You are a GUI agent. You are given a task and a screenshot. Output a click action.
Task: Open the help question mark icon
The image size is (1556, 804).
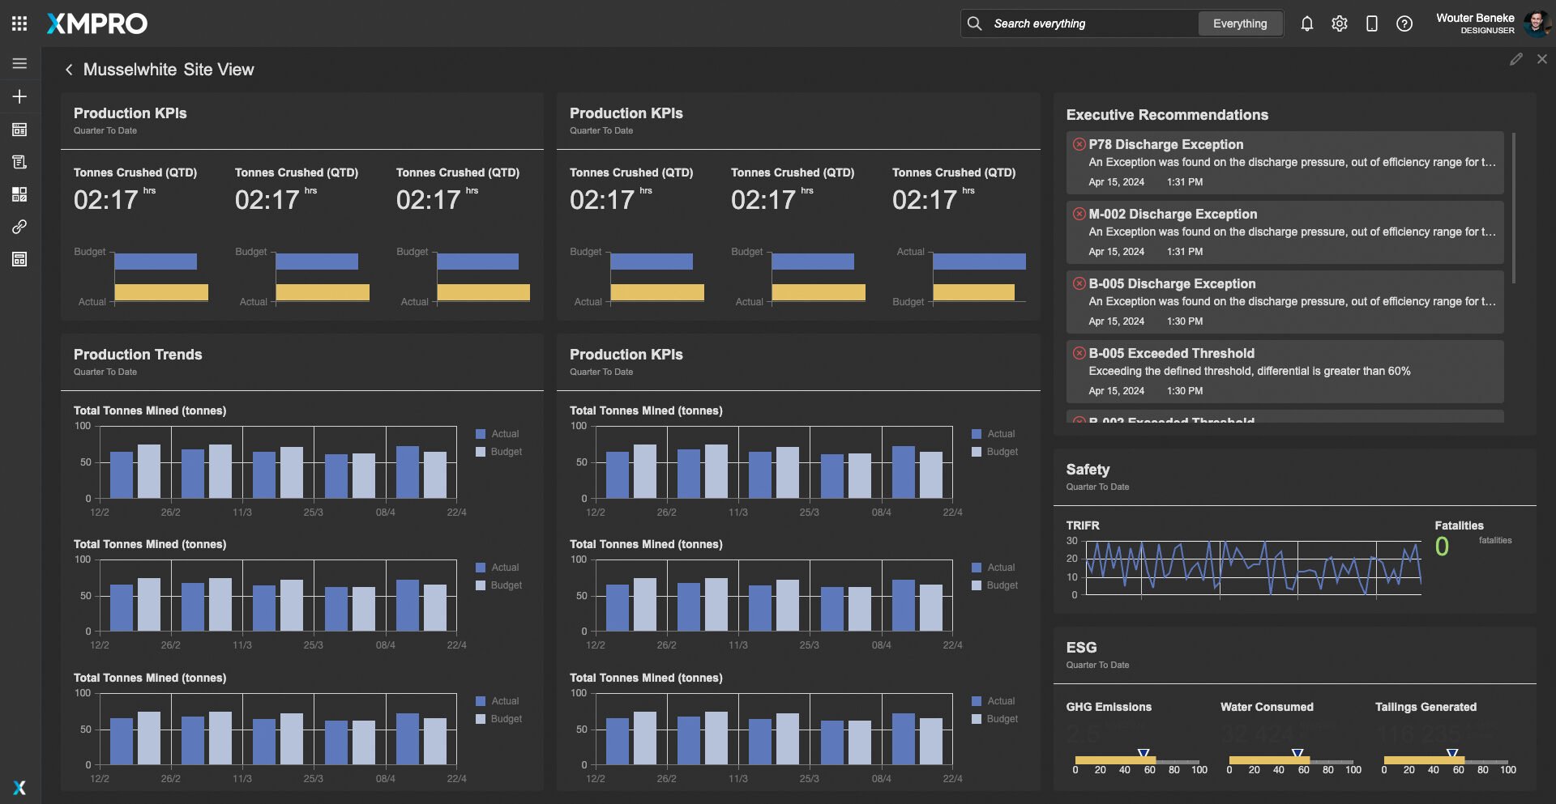(x=1404, y=23)
